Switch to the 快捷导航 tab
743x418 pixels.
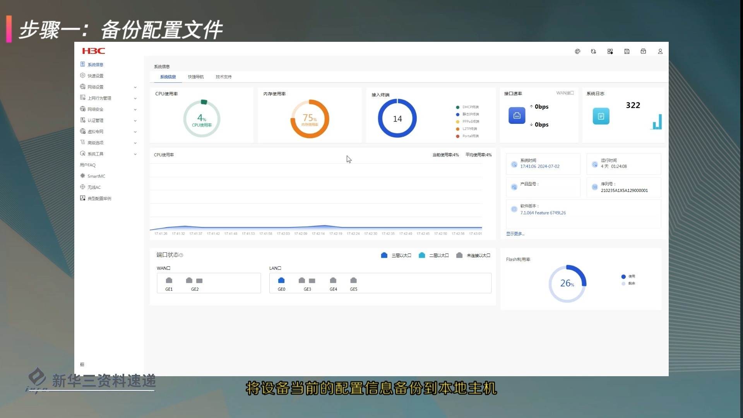(x=195, y=77)
